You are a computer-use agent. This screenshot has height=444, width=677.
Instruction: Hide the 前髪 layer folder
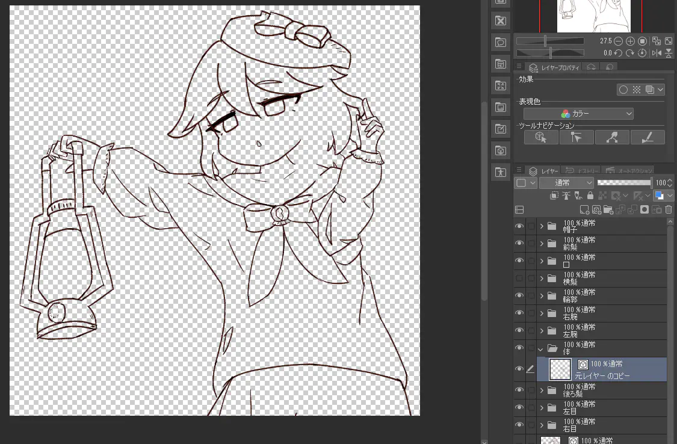click(x=519, y=244)
